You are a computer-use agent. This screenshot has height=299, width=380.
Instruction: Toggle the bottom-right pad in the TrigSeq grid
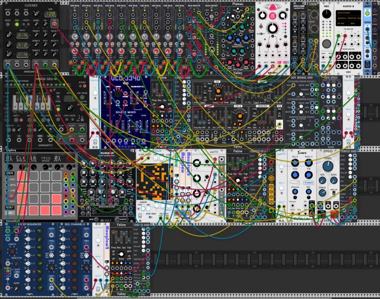[56, 211]
